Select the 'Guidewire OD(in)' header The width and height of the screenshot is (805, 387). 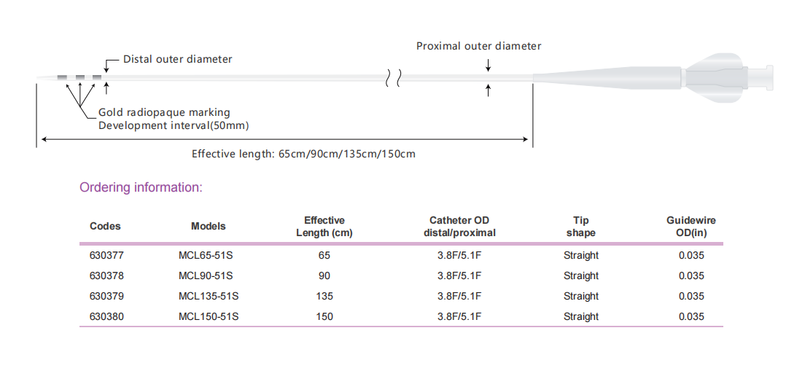[x=691, y=227]
